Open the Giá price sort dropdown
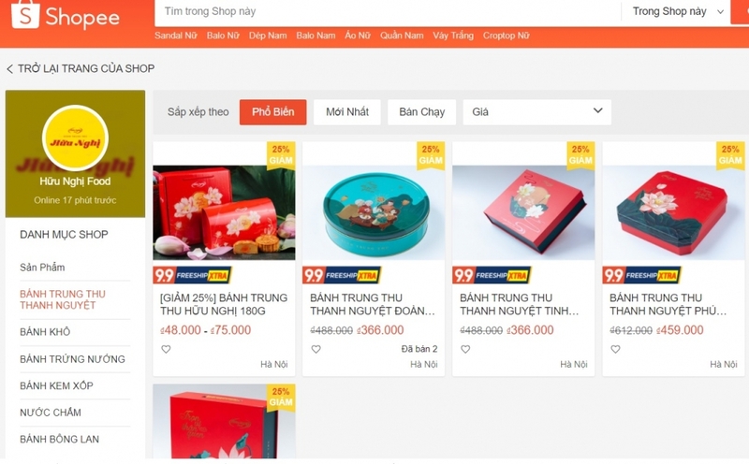The height and width of the screenshot is (464, 749). tap(536, 112)
